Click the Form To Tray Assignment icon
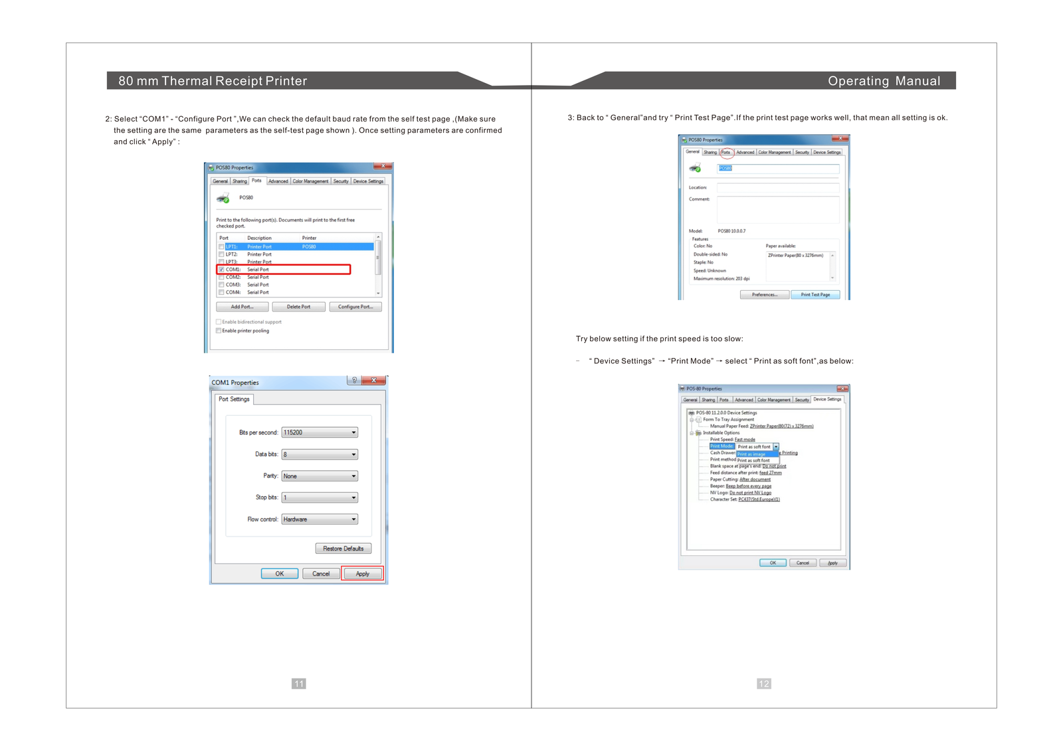The height and width of the screenshot is (751, 1063). (x=698, y=420)
